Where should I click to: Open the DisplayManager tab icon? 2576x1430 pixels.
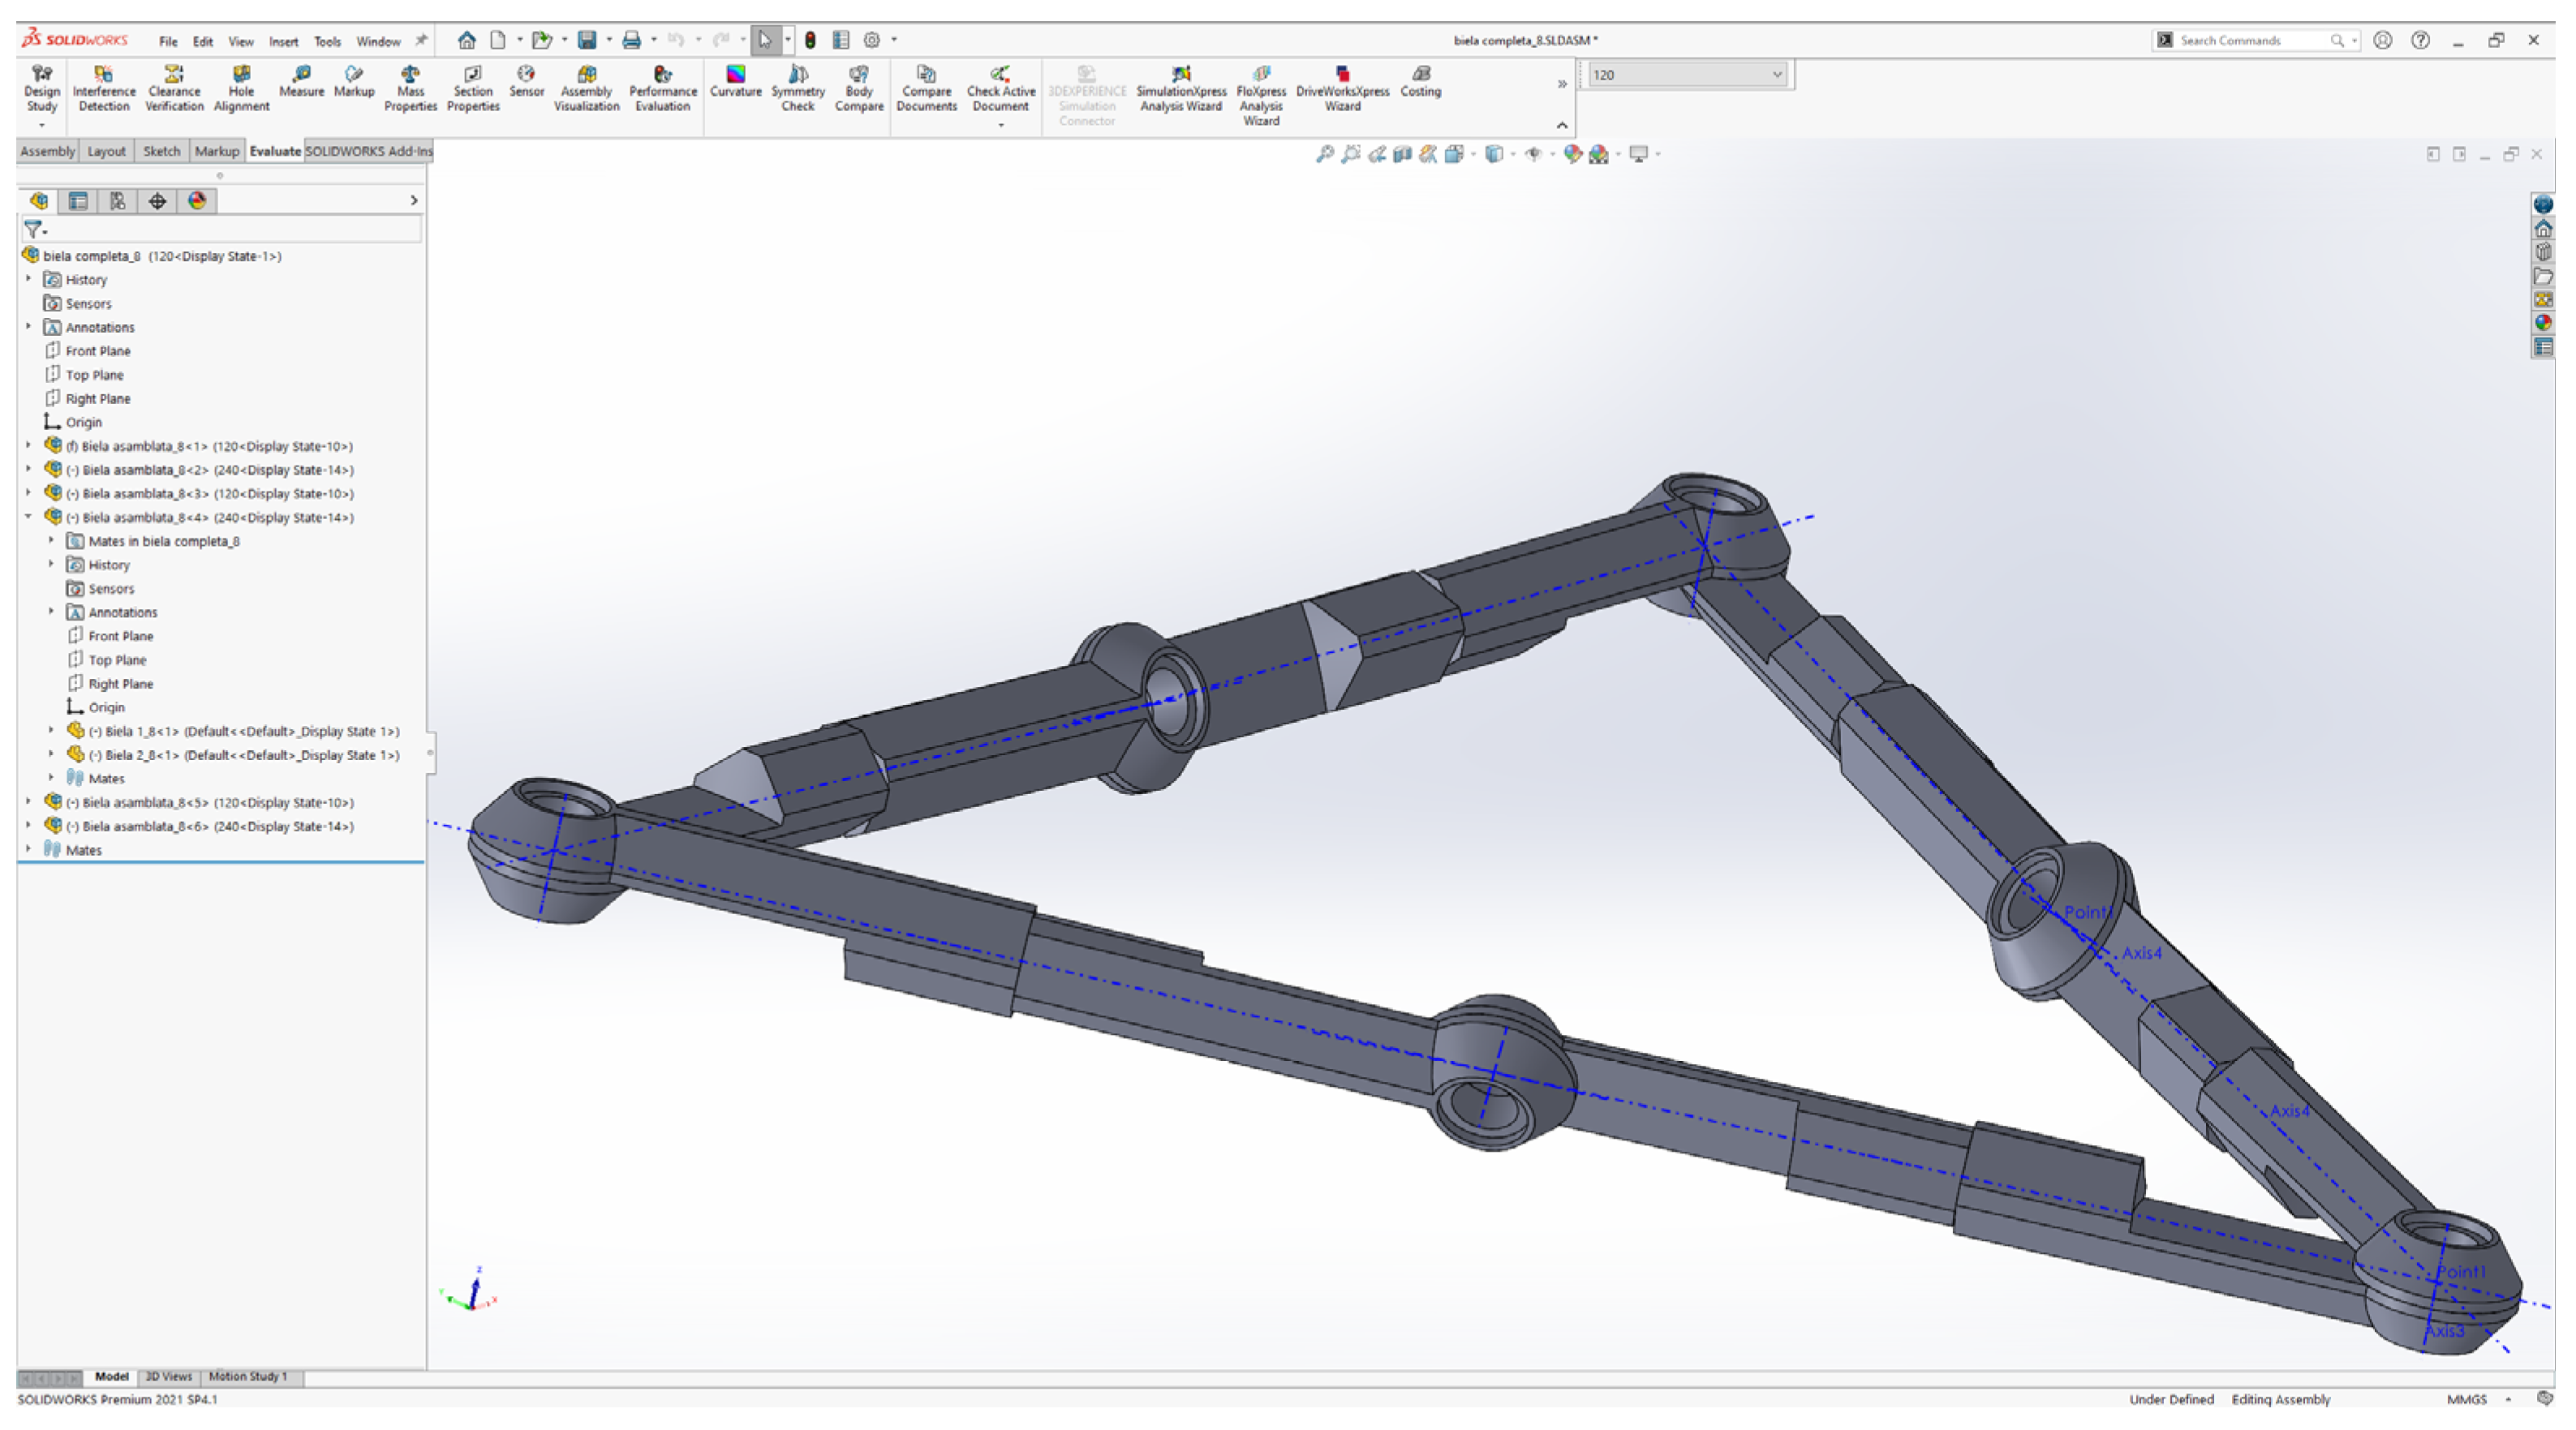[x=197, y=201]
